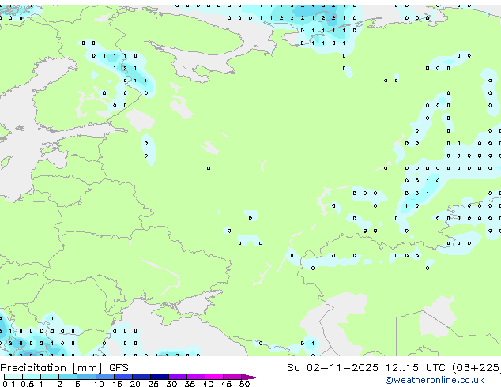Click the '50' legend scale label

245,384
